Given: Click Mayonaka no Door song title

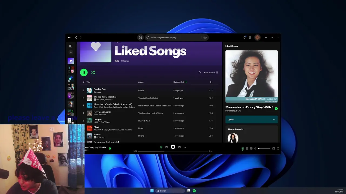Looking at the screenshot, I should (x=249, y=107).
